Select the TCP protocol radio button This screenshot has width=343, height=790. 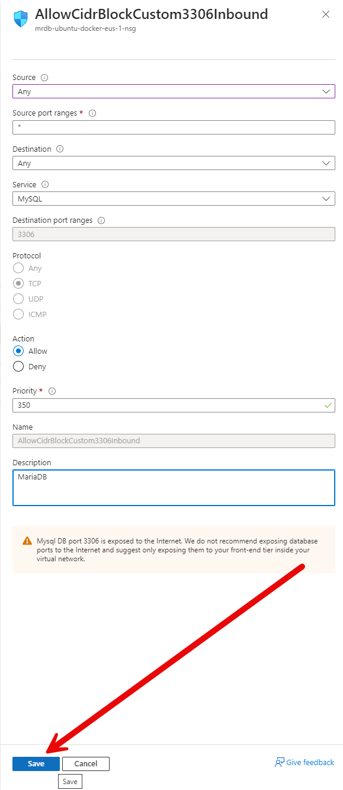(x=18, y=283)
